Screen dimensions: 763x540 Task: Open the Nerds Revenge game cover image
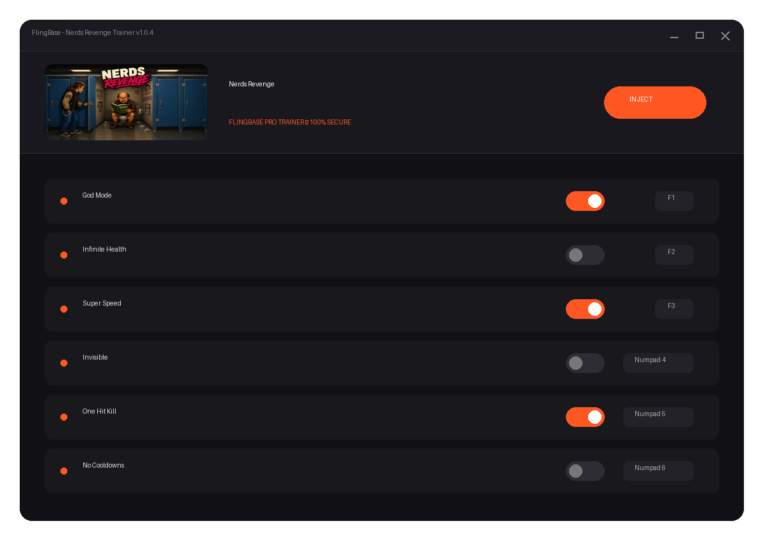126,102
